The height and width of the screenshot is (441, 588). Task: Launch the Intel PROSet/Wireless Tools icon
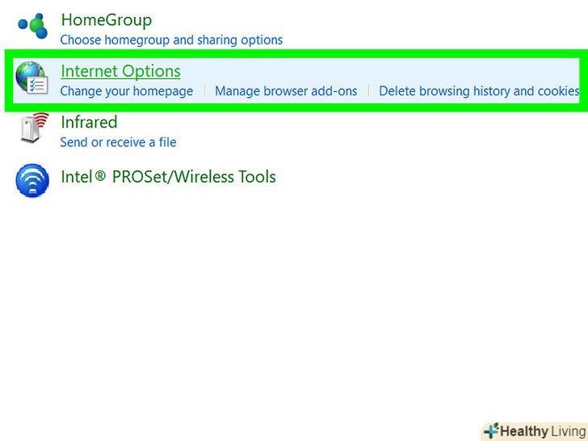pyautogui.click(x=32, y=180)
